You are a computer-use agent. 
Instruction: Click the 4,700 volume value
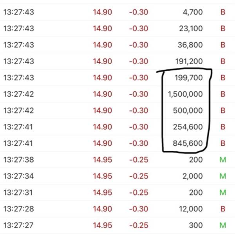point(192,12)
